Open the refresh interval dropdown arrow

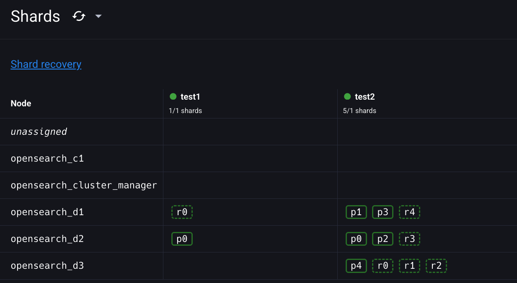tap(98, 16)
